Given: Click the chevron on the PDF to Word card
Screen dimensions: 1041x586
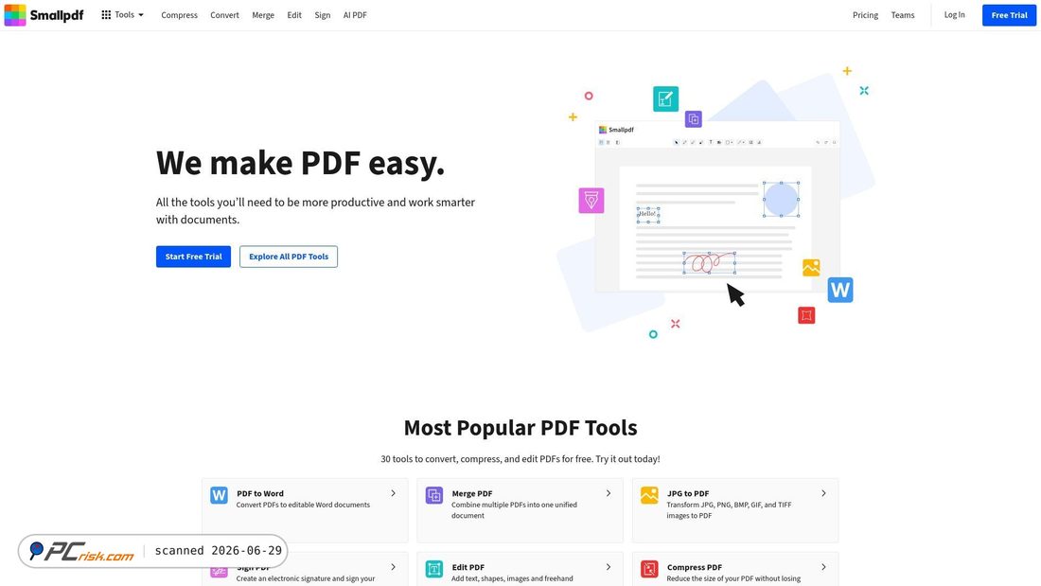Looking at the screenshot, I should (x=393, y=493).
